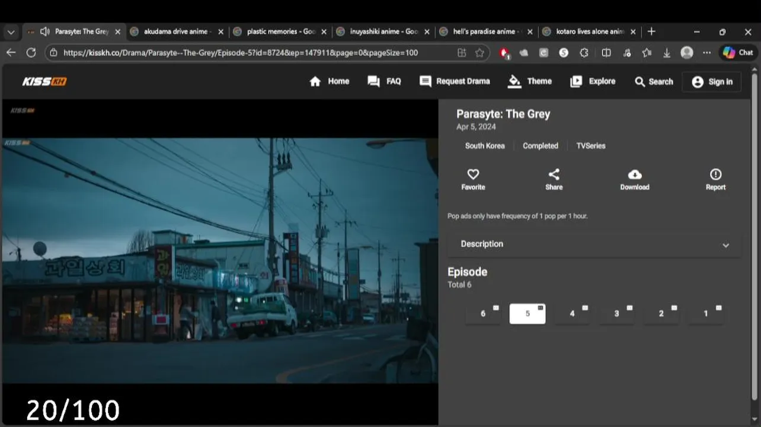
Task: Open the Copilot Chat sidebar
Action: [x=738, y=53]
